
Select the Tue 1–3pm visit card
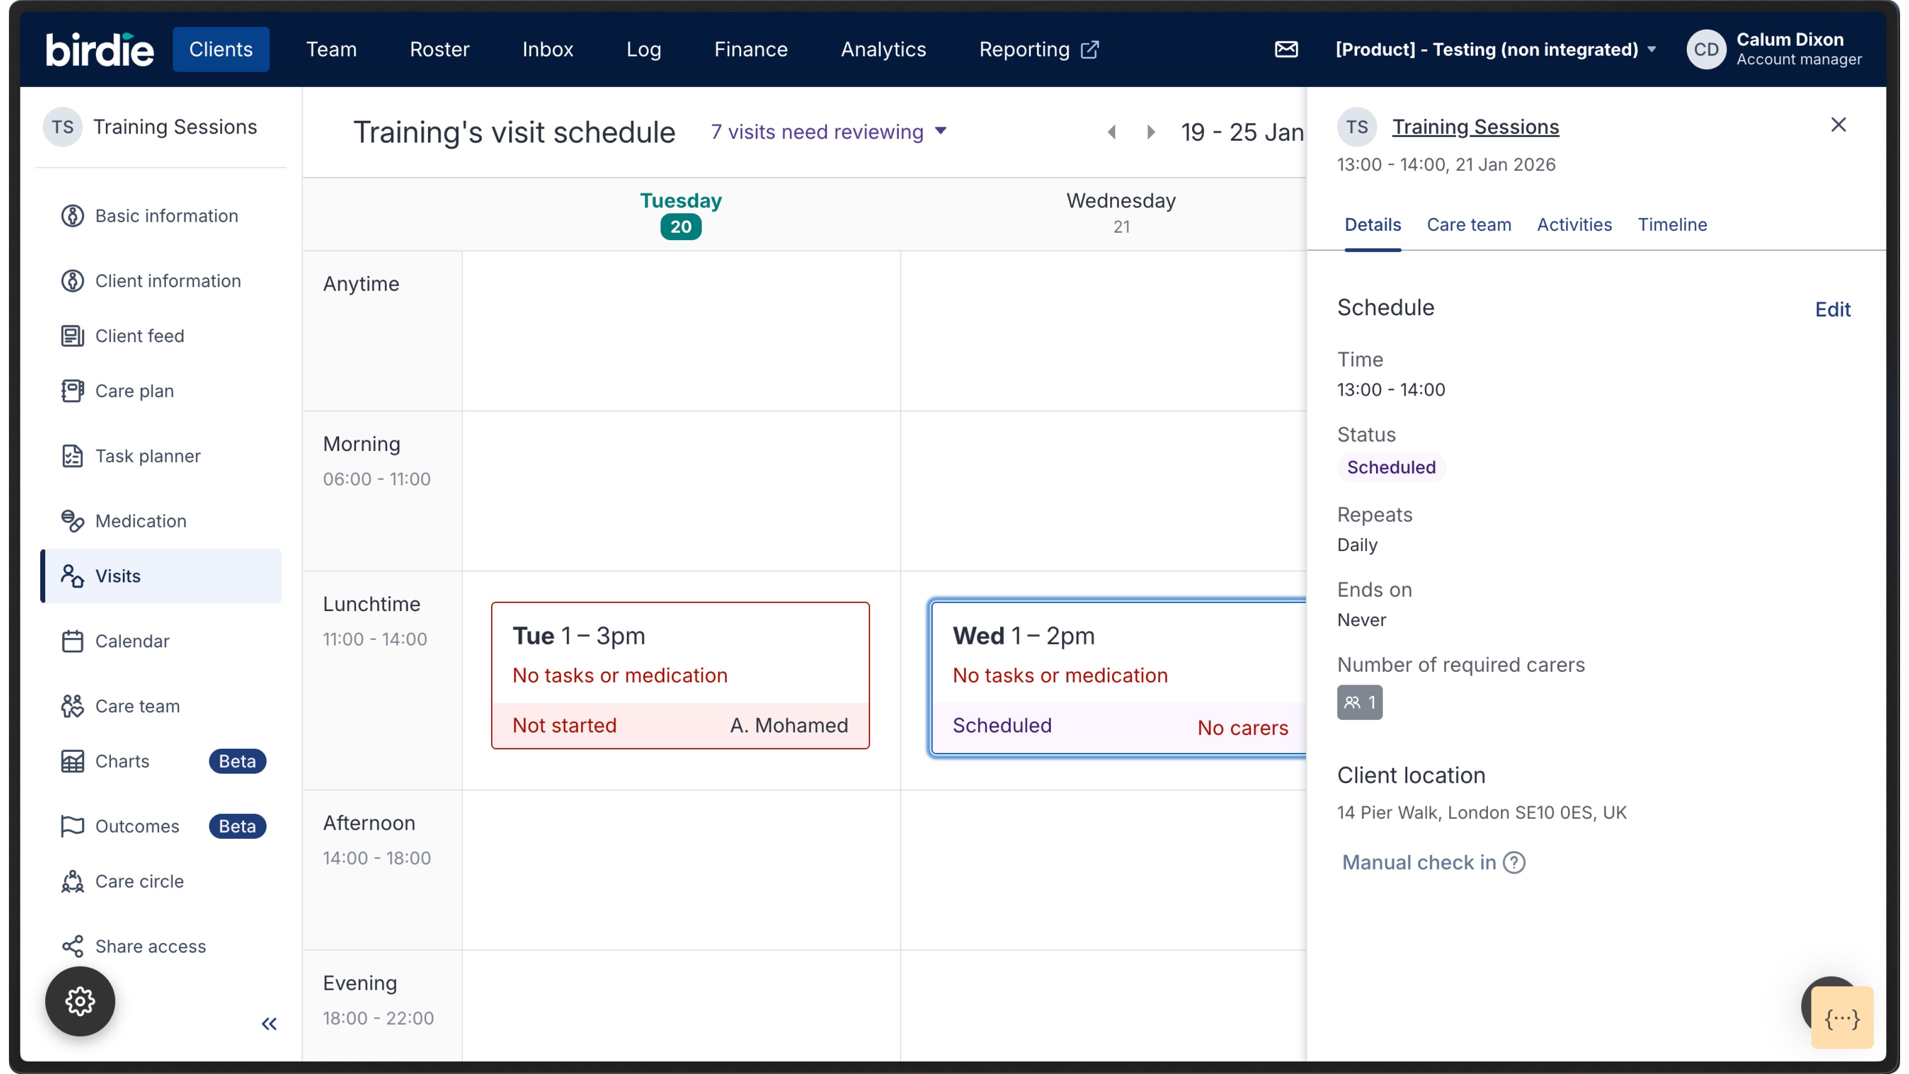click(680, 675)
